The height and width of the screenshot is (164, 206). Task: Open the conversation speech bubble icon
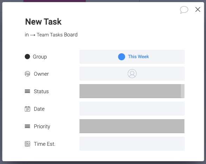[x=184, y=10]
